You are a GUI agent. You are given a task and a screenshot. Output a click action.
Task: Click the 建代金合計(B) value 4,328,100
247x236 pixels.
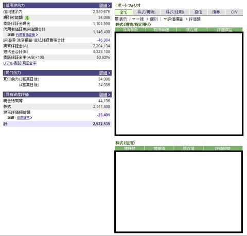[101, 52]
